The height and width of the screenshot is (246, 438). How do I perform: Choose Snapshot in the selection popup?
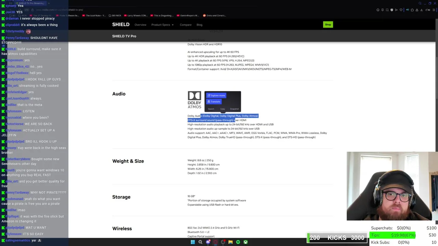[234, 109]
